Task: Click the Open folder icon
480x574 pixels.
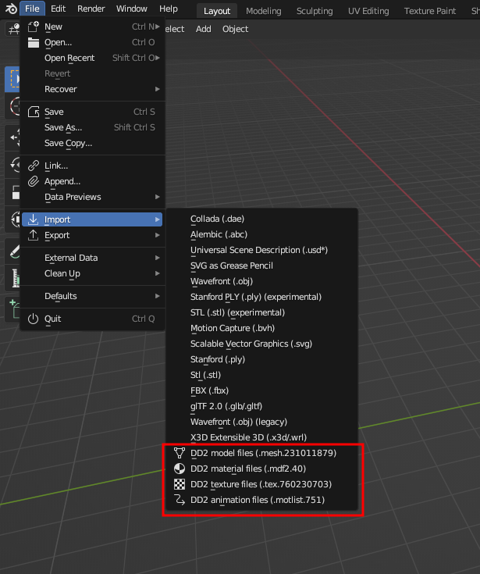Action: coord(34,42)
